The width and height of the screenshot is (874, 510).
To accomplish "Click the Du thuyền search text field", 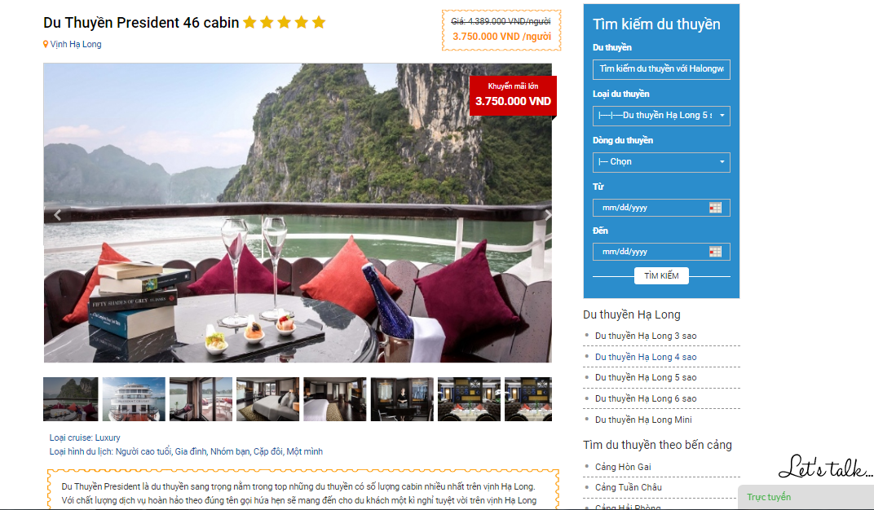I will [661, 69].
